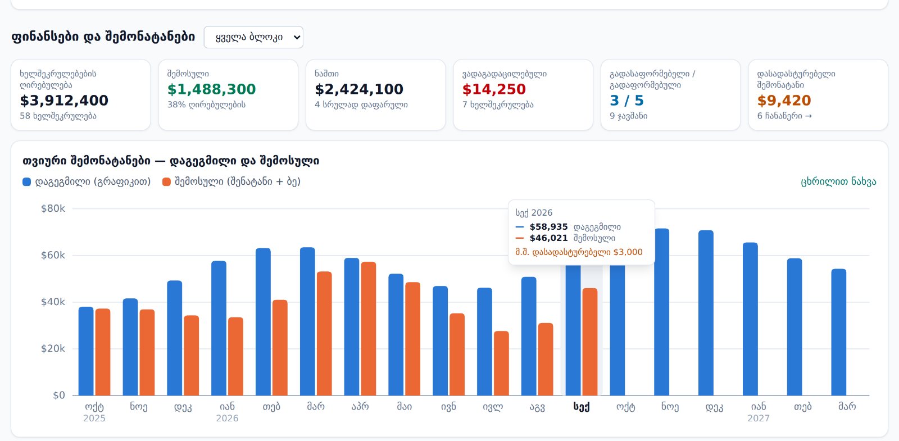
Task: Open the "ყველა ბლოკი" block filter dropdown
Action: [253, 37]
